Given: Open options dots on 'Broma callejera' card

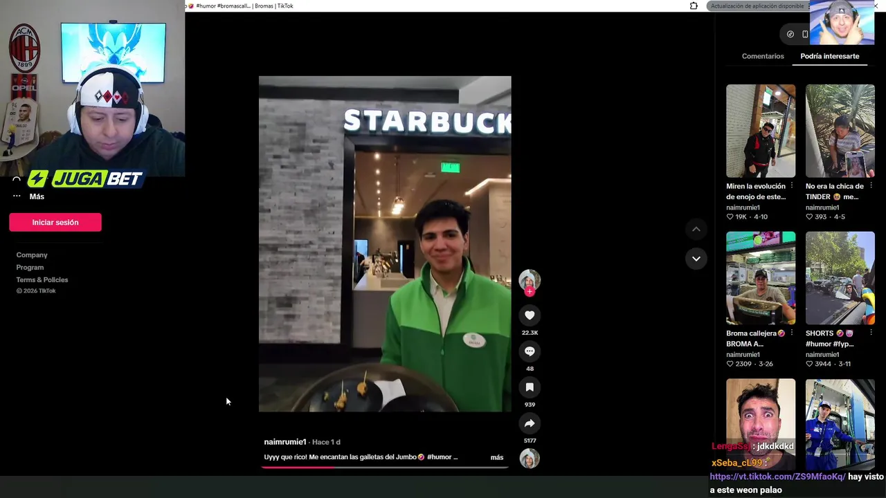Looking at the screenshot, I should tap(792, 333).
